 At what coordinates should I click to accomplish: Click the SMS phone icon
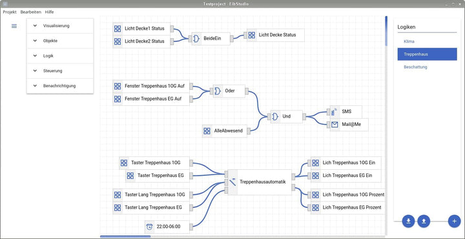[335, 112]
